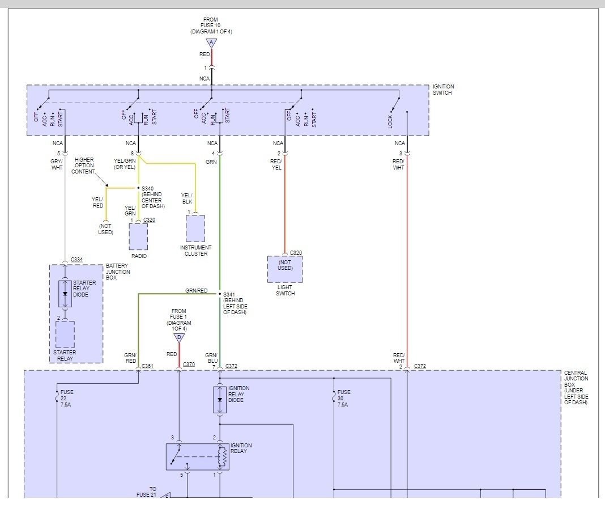Click the Higher Option Content note
Viewport: 605px width, 508px height.
pyautogui.click(x=83, y=166)
